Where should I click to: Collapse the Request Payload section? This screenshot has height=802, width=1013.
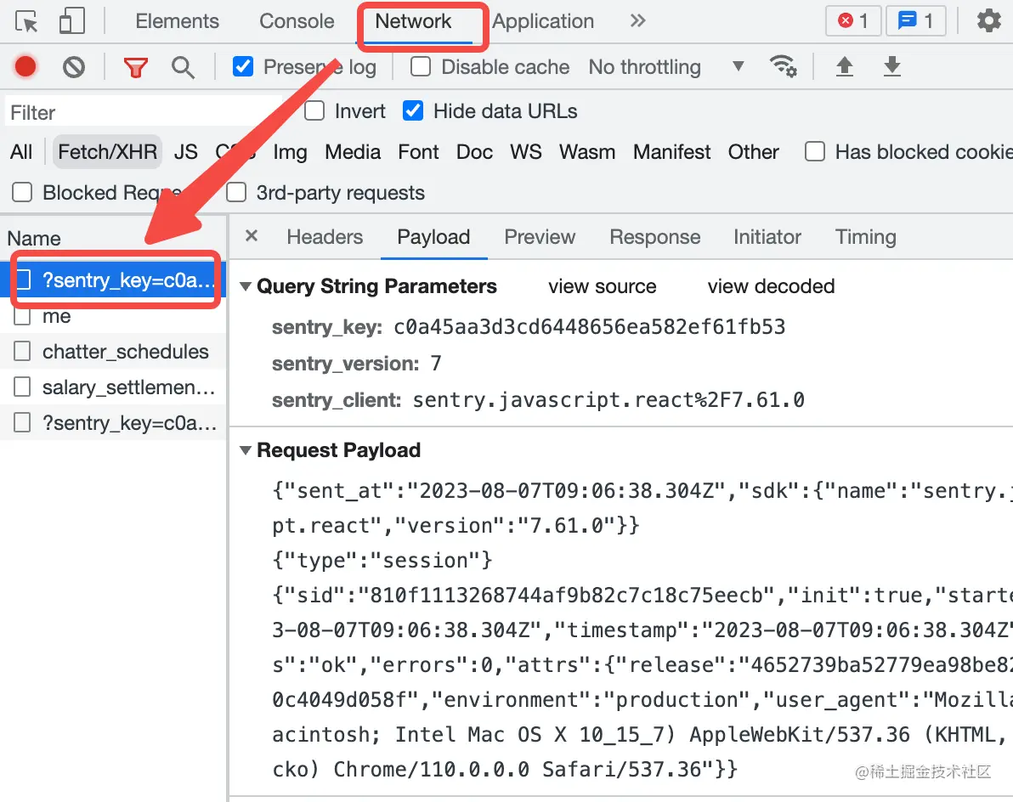pos(246,450)
